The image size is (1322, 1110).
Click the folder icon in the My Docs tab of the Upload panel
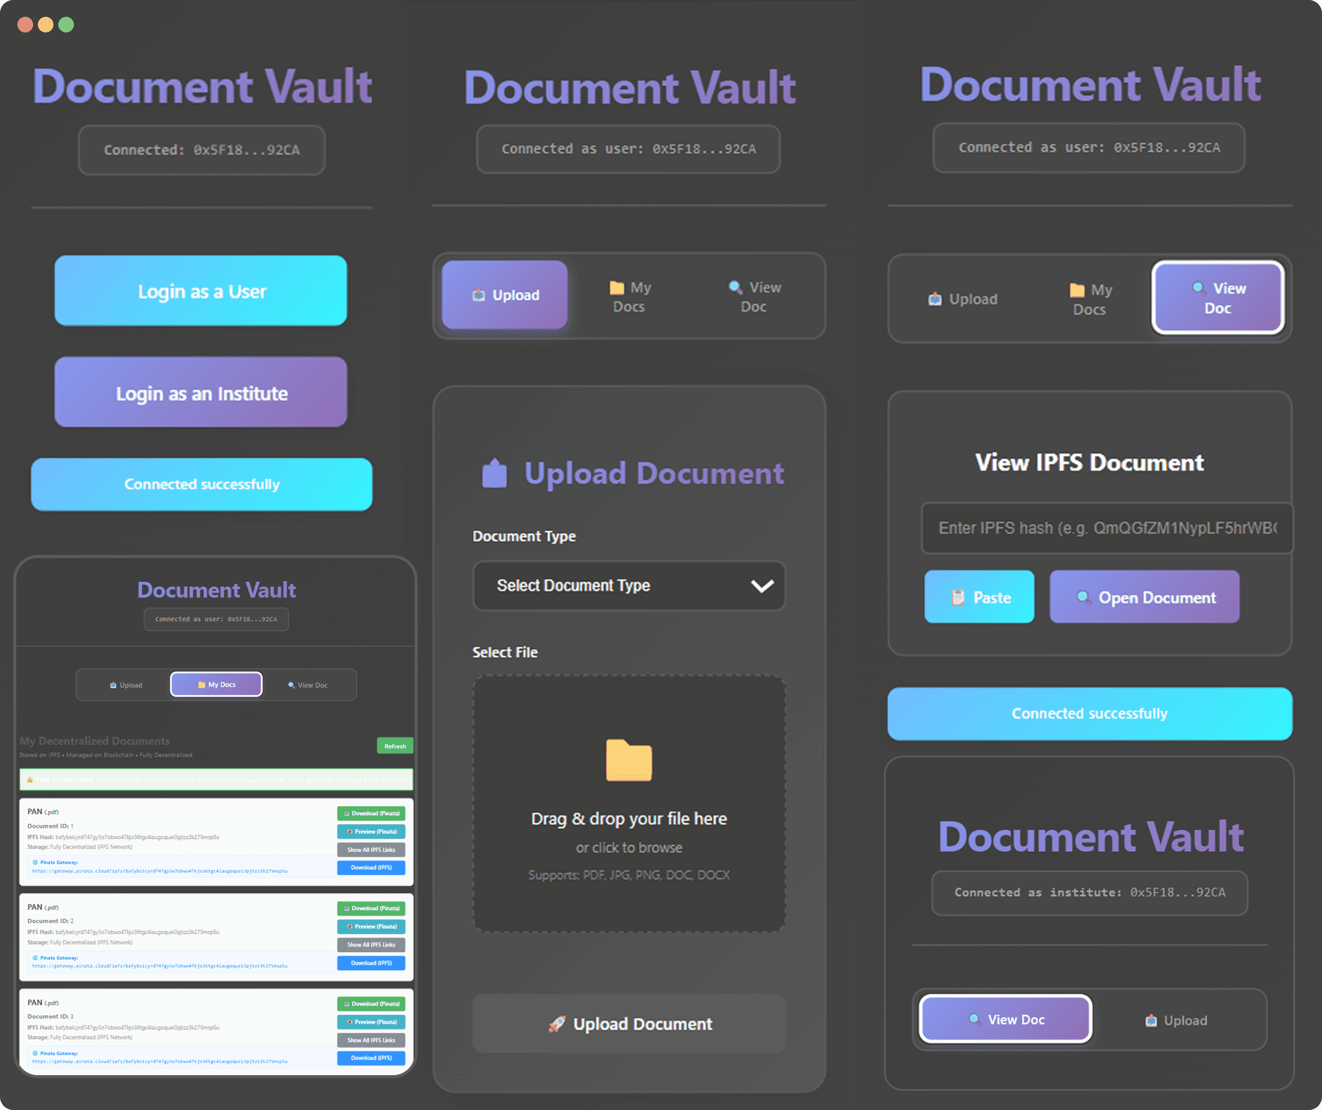pyautogui.click(x=617, y=288)
